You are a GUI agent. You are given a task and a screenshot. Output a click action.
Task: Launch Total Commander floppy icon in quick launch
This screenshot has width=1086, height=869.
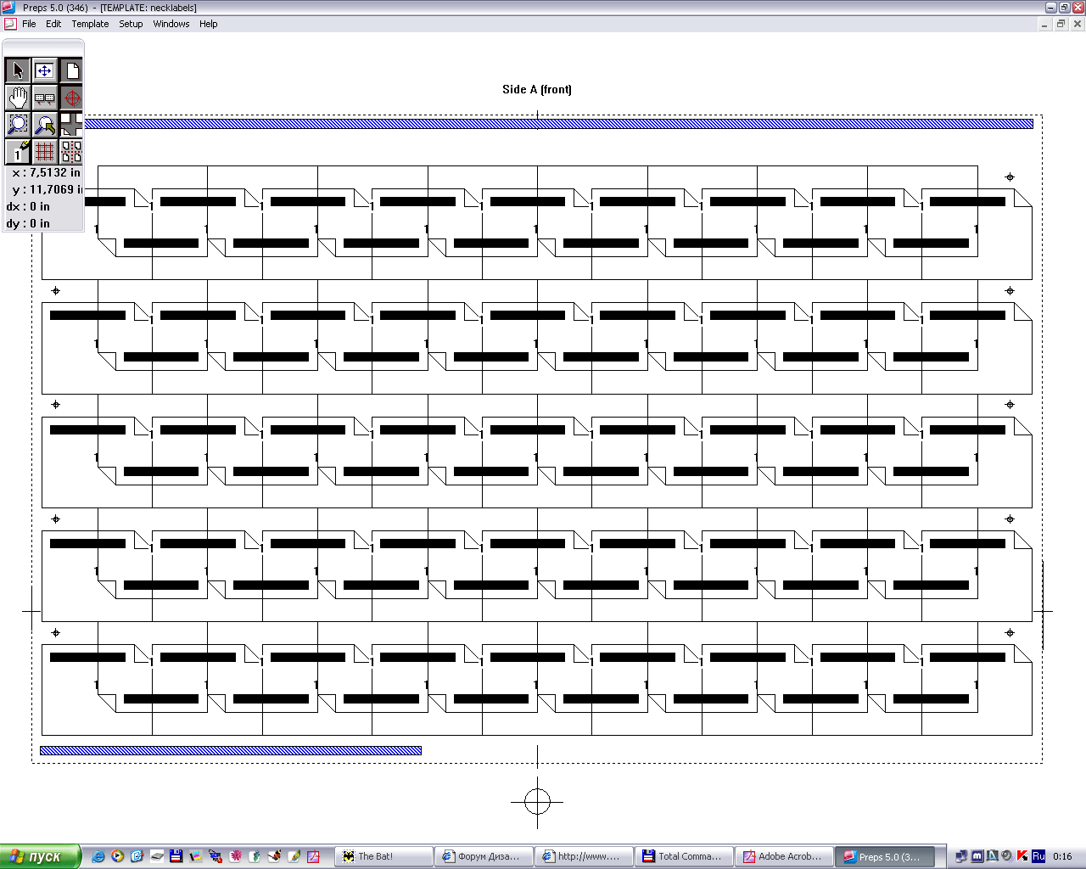coord(176,857)
